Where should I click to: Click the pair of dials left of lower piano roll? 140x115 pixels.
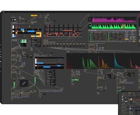coord(23,64)
